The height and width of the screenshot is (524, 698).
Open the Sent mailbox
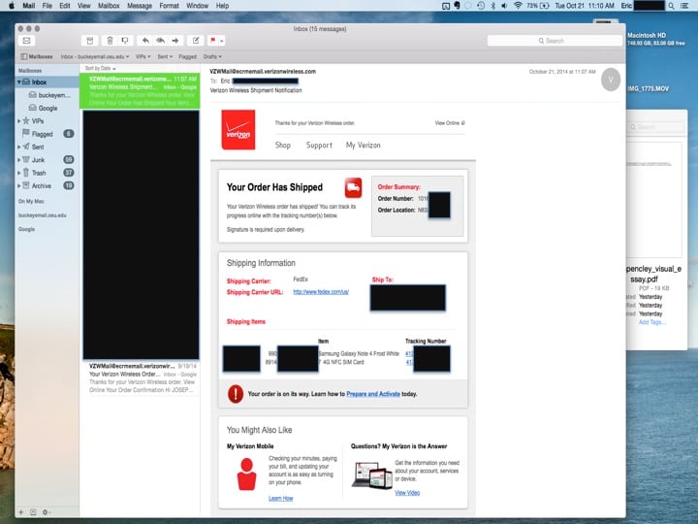[38, 147]
